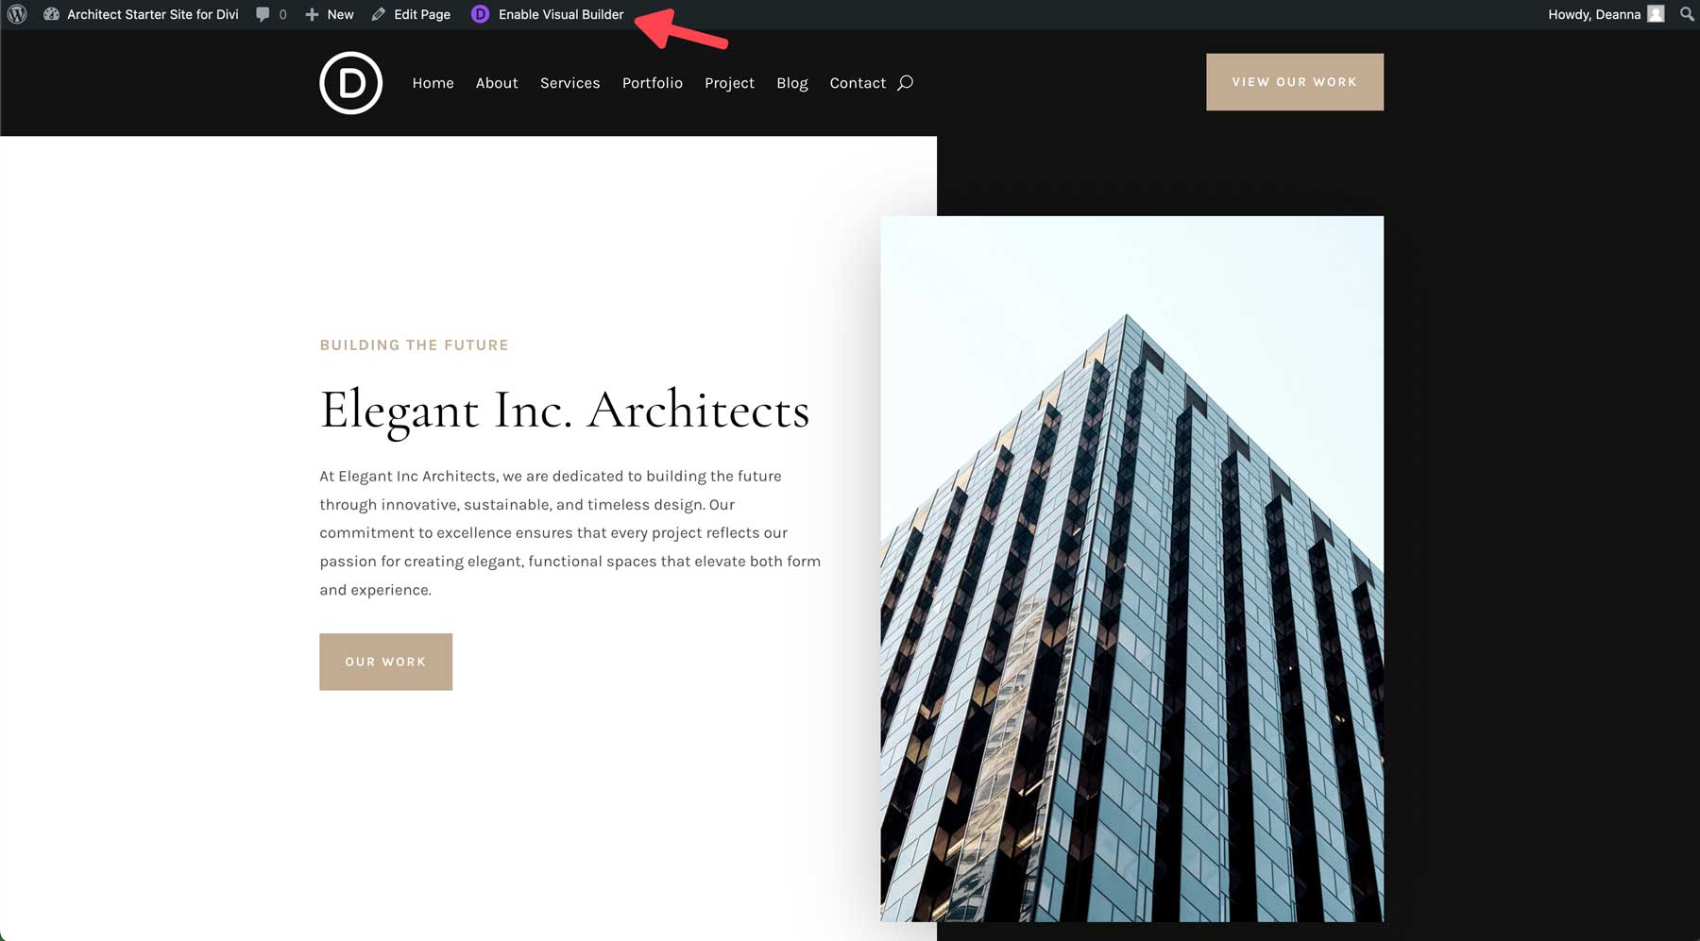This screenshot has height=941, width=1700.
Task: Click the skyscraper building image
Action: 1131,566
